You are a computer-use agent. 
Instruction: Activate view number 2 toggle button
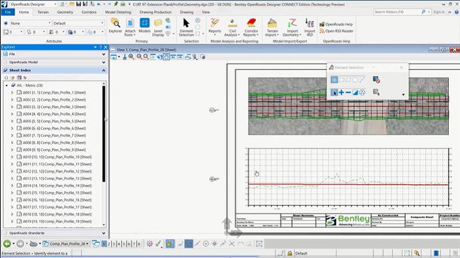tap(109, 243)
